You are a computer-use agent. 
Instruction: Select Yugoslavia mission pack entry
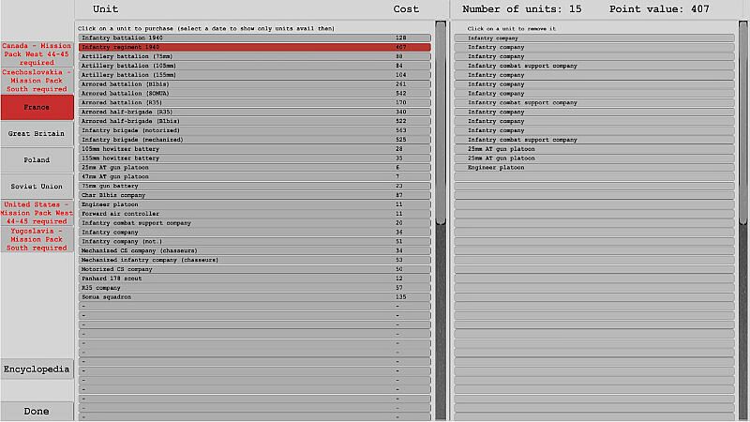coord(37,239)
